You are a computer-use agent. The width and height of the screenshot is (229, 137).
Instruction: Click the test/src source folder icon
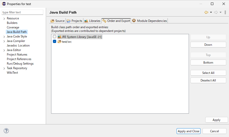point(59,42)
